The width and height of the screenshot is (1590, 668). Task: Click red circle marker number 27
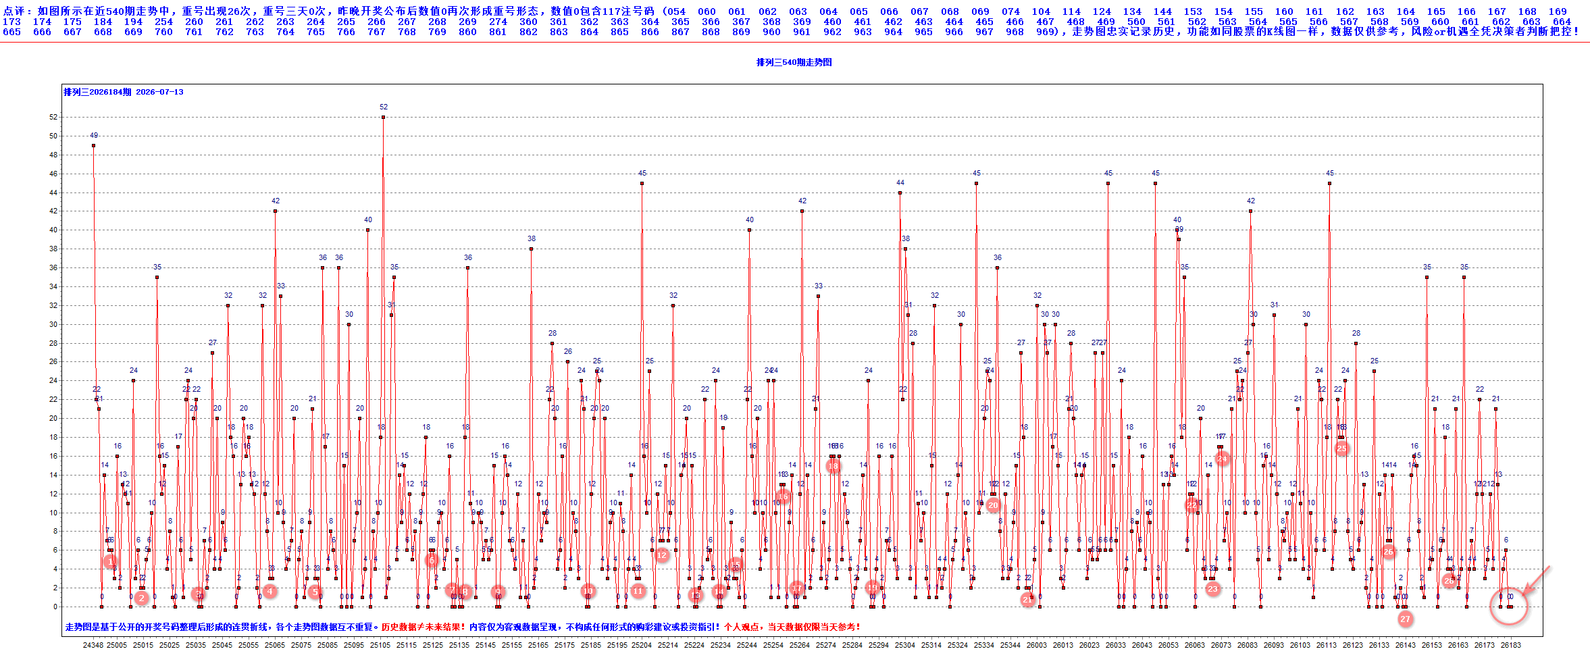pyautogui.click(x=1405, y=619)
